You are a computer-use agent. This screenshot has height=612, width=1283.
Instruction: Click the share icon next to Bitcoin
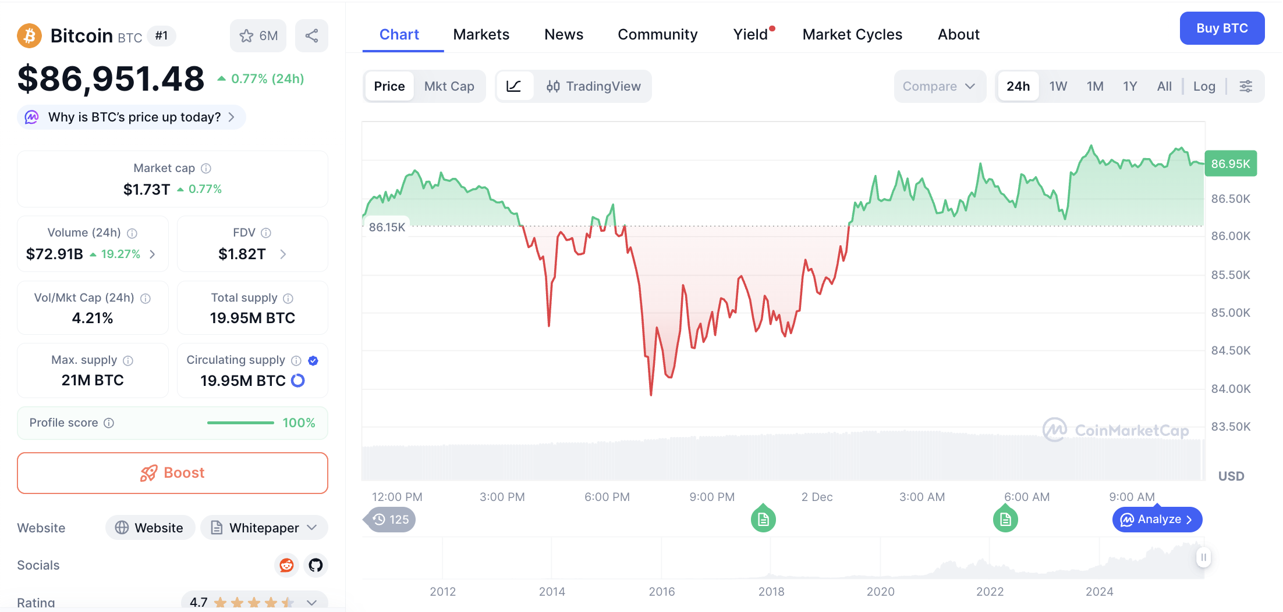pos(311,36)
